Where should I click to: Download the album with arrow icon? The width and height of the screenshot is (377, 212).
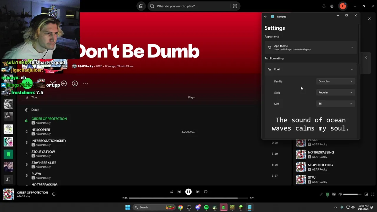coord(75,84)
